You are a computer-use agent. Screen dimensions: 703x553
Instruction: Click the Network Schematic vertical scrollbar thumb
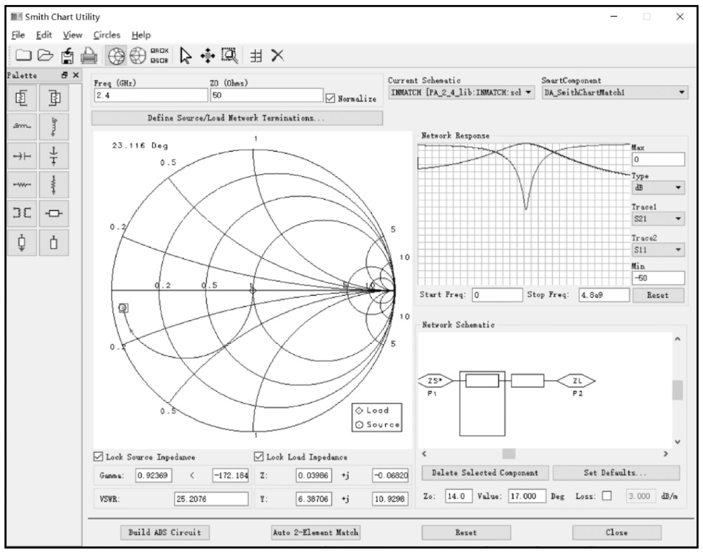coord(678,390)
